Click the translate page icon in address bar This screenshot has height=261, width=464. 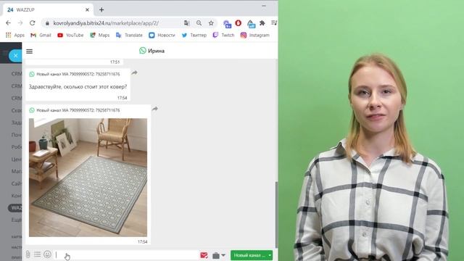187,23
